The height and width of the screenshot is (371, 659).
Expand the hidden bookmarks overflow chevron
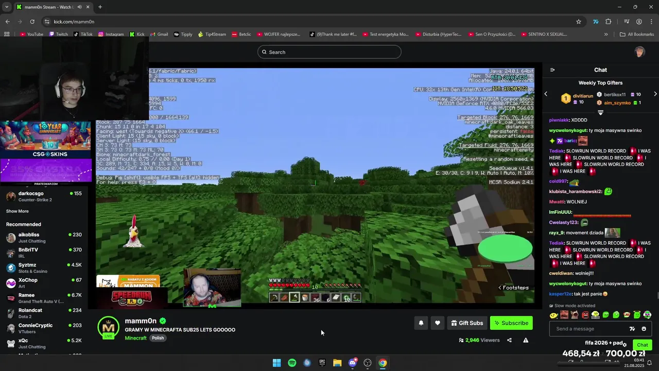pos(606,34)
